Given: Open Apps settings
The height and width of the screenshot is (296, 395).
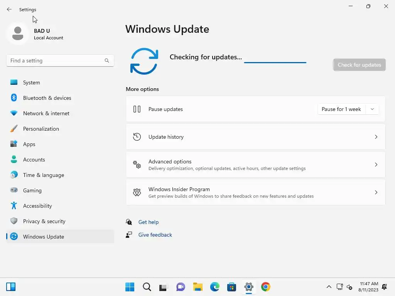Looking at the screenshot, I should [x=60, y=144].
